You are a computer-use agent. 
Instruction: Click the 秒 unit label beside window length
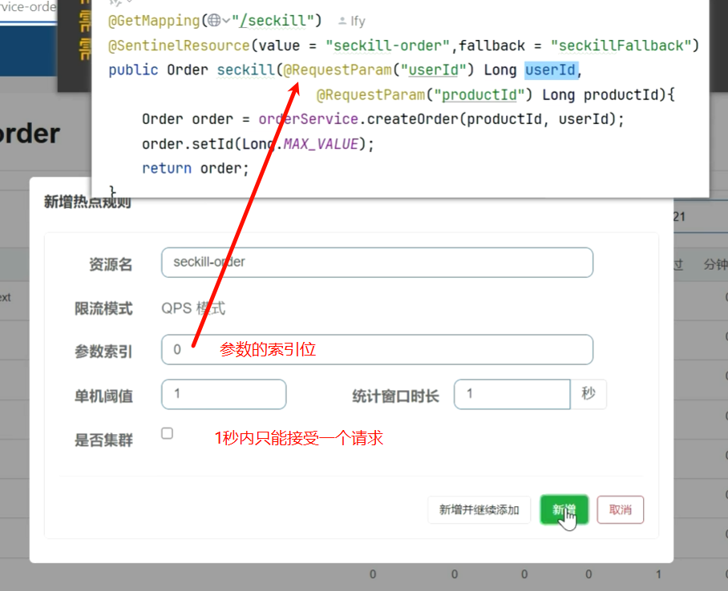point(588,394)
